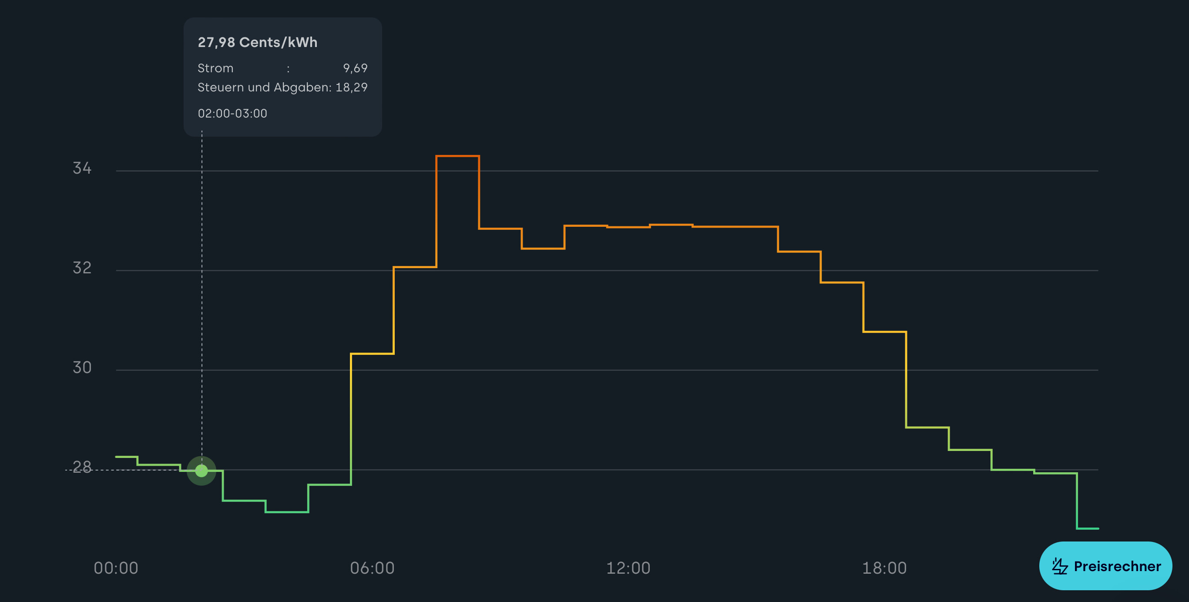
Task: Click the highlighted green data point marker
Action: click(202, 471)
